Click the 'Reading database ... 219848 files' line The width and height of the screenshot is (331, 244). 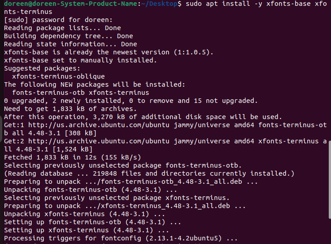tap(149, 173)
